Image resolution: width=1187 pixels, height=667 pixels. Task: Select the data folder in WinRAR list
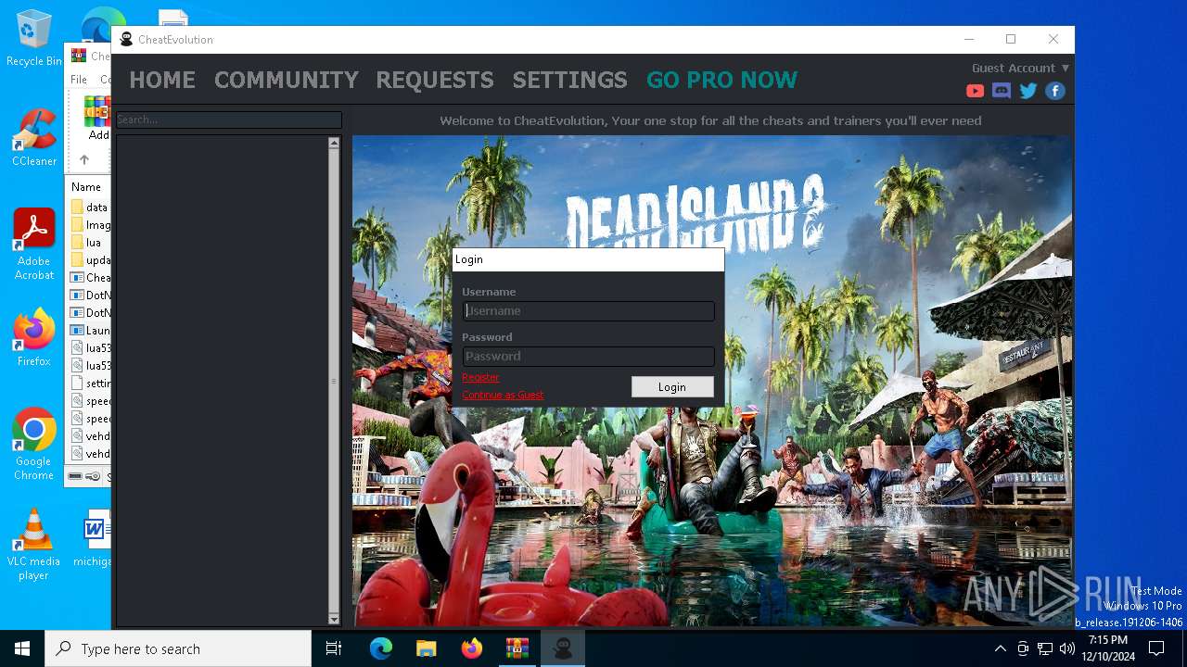pyautogui.click(x=90, y=208)
